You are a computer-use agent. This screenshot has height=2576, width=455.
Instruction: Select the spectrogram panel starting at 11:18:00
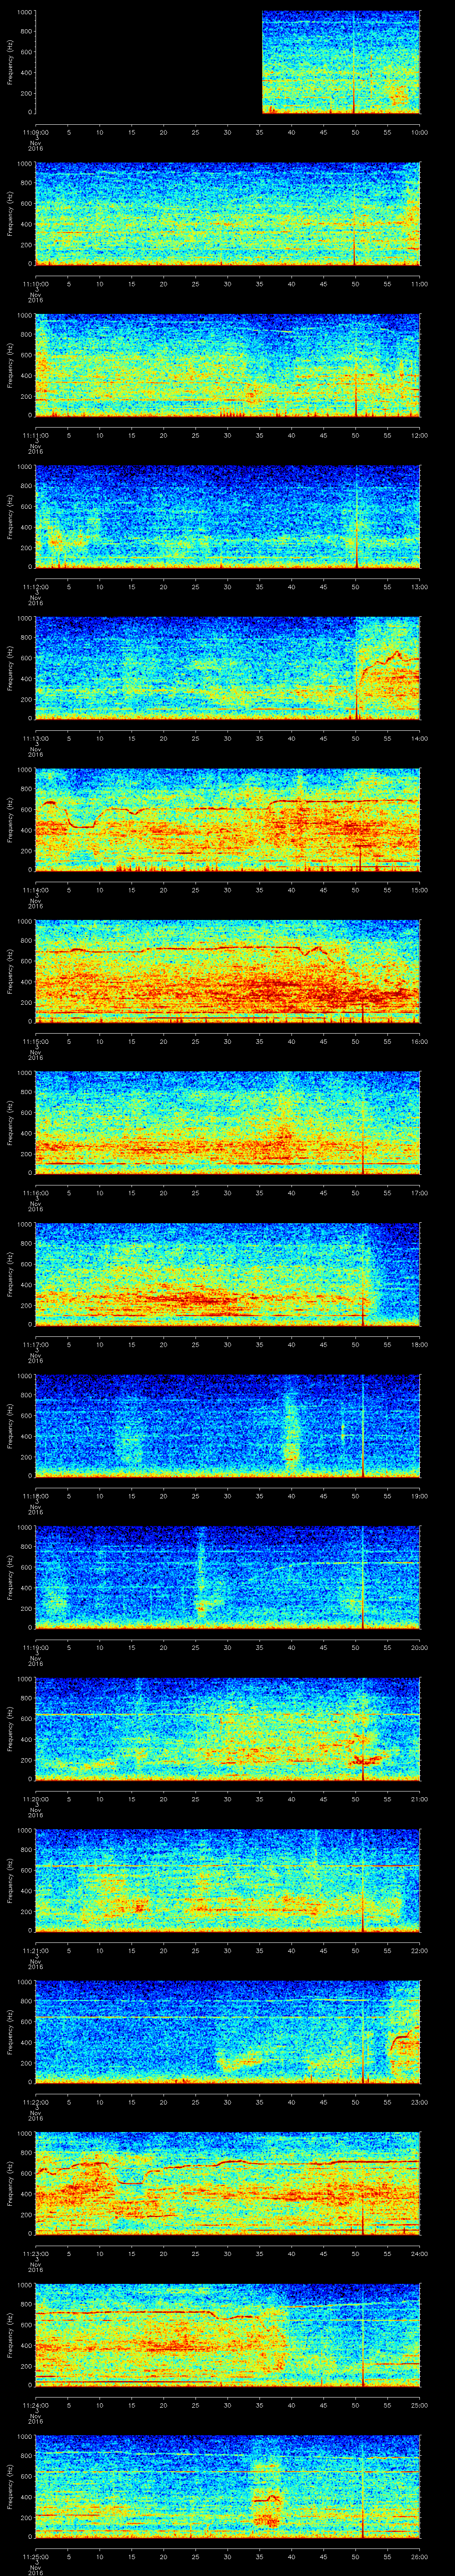point(228,1426)
